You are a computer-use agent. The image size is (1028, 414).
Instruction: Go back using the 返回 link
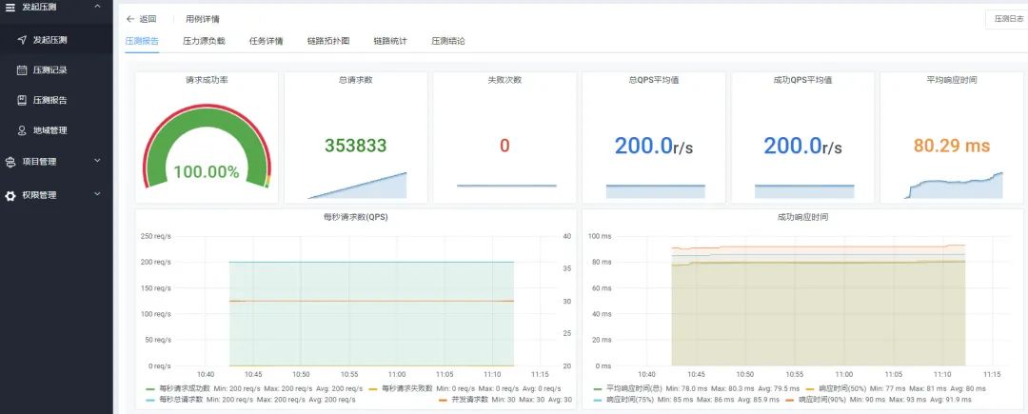(148, 19)
